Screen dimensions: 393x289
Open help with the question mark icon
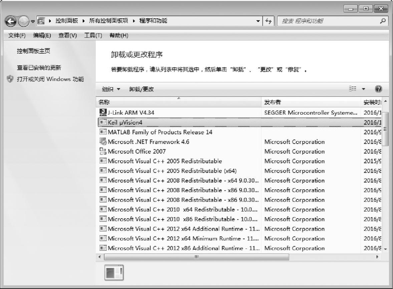[378, 89]
